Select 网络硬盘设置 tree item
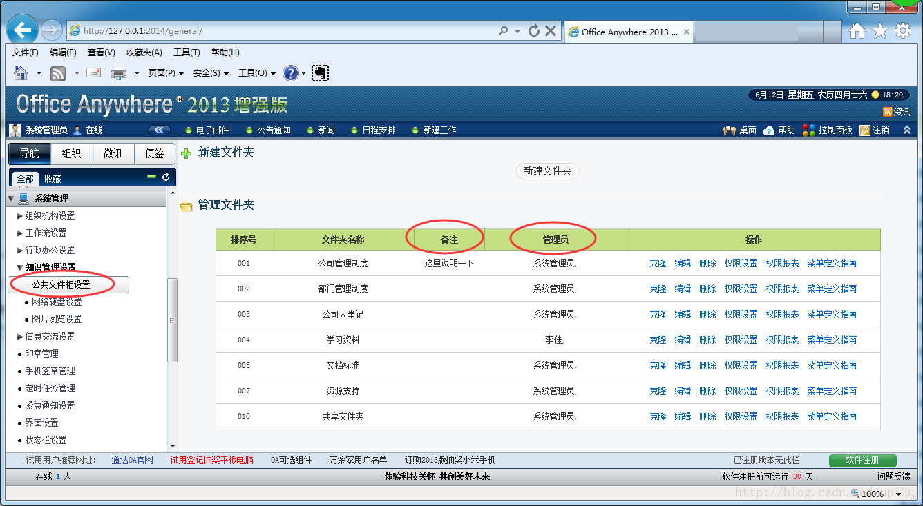 57,302
